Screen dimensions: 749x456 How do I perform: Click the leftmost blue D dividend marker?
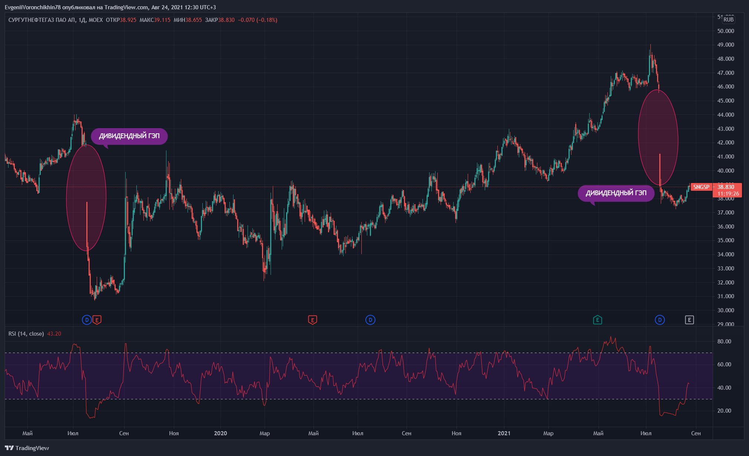(x=87, y=320)
